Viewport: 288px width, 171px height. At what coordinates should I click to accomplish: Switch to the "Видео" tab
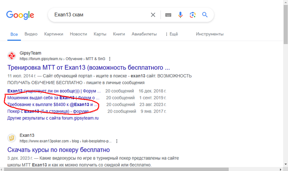click(x=31, y=34)
